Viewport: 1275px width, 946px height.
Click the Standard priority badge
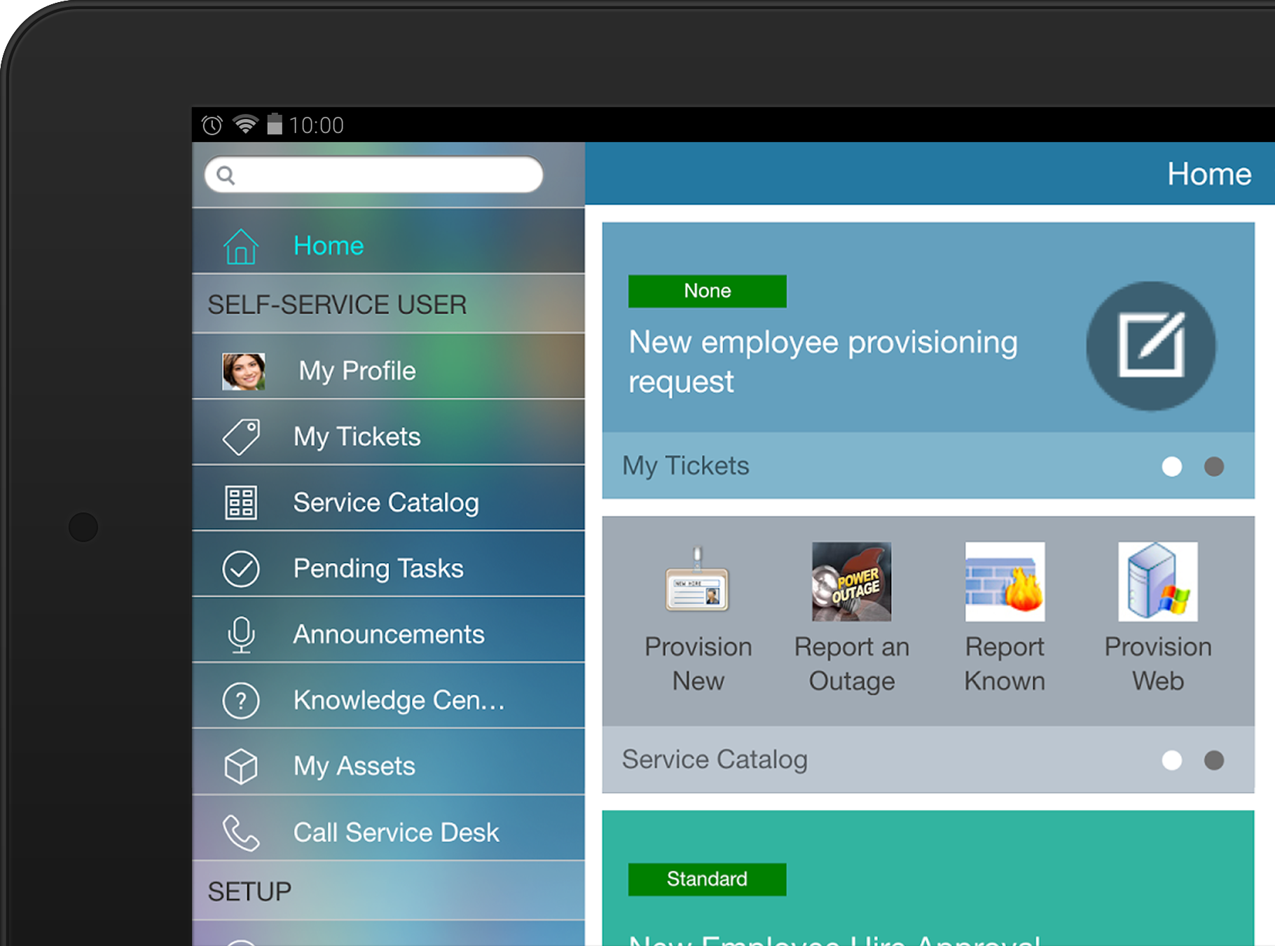tap(707, 879)
